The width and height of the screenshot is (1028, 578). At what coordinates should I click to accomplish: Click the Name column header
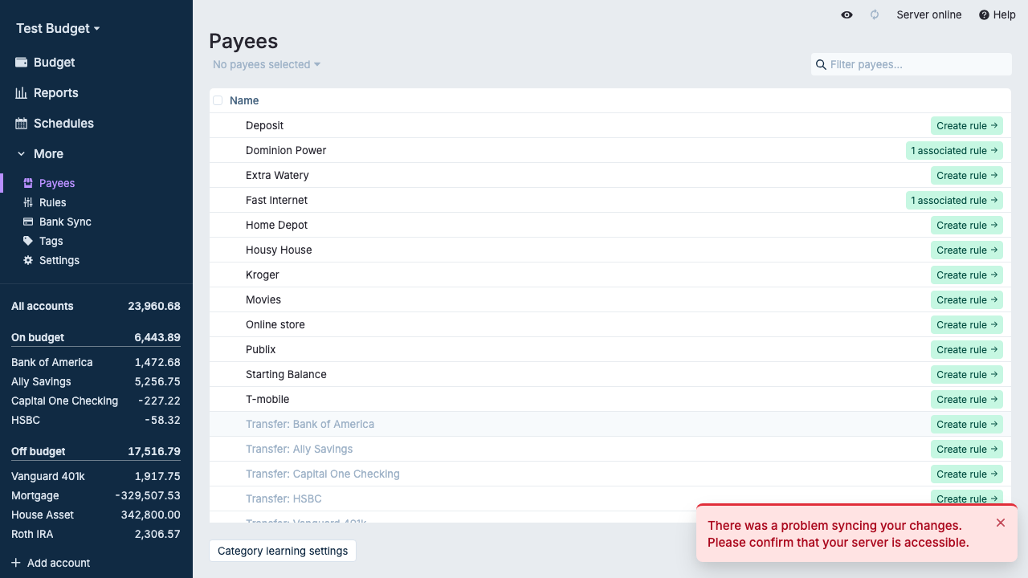tap(244, 100)
